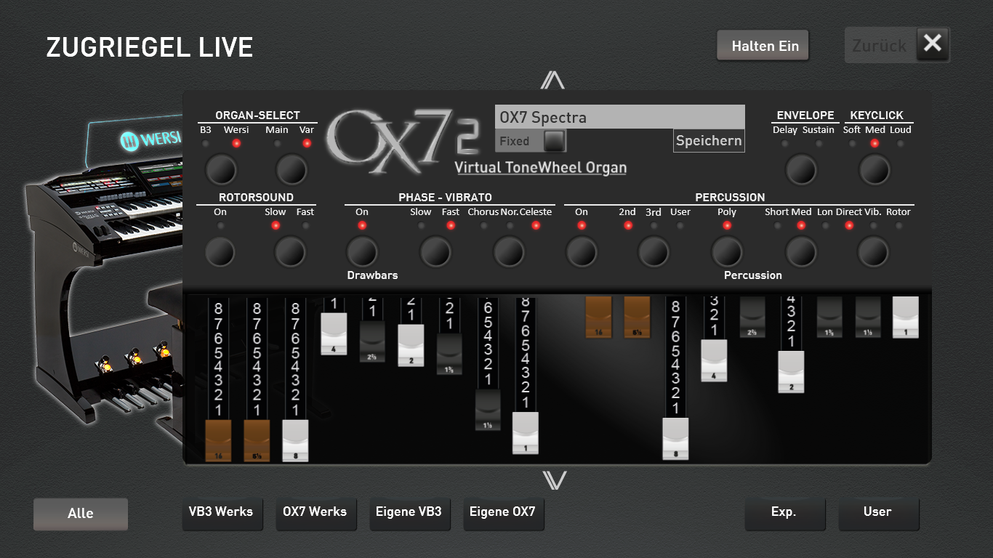
Task: Click the KEYCLICK heading
Action: point(877,115)
